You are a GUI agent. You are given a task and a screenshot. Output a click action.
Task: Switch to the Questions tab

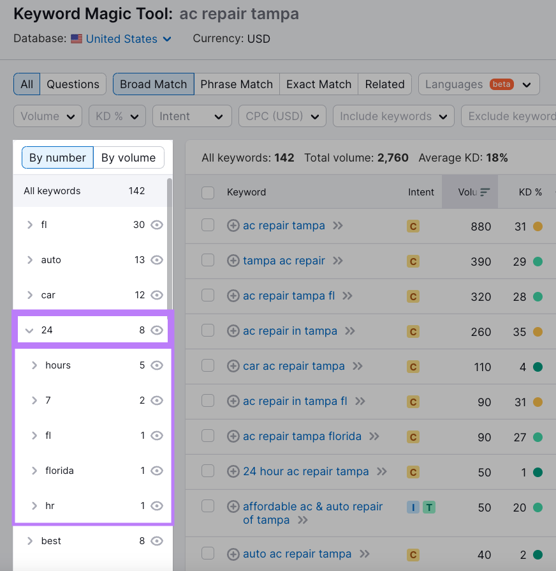click(x=73, y=84)
